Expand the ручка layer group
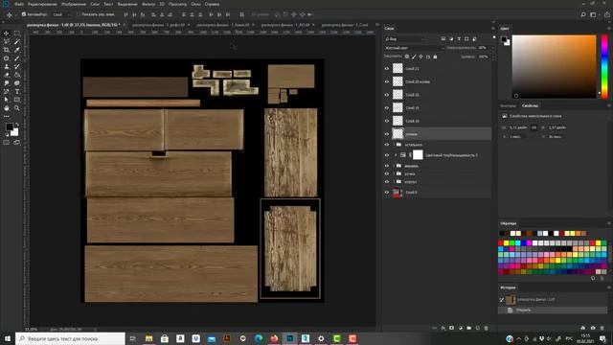Viewport: 613px width, 345px height. point(394,173)
